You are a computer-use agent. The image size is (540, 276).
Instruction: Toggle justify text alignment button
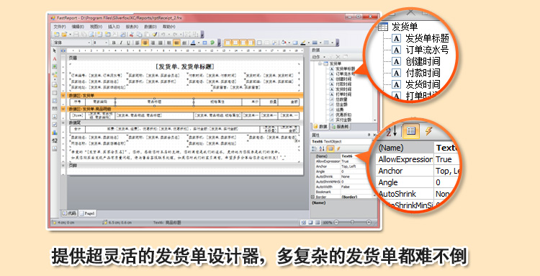pos(160,43)
